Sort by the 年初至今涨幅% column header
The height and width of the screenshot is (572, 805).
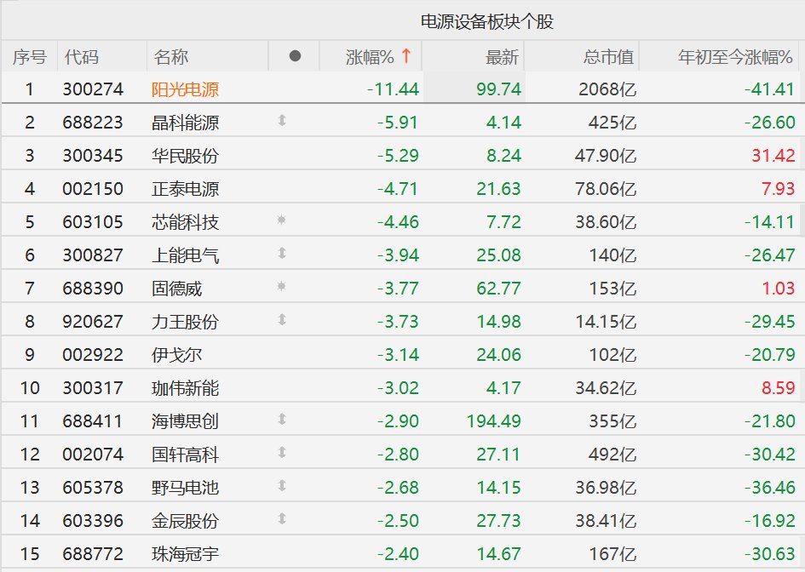pyautogui.click(x=735, y=56)
